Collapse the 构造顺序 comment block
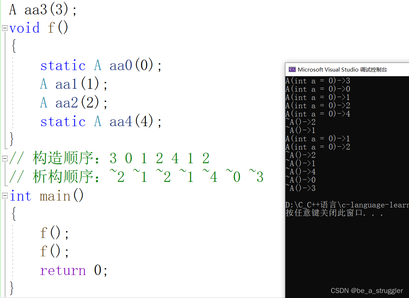409x298 pixels. tap(5, 158)
